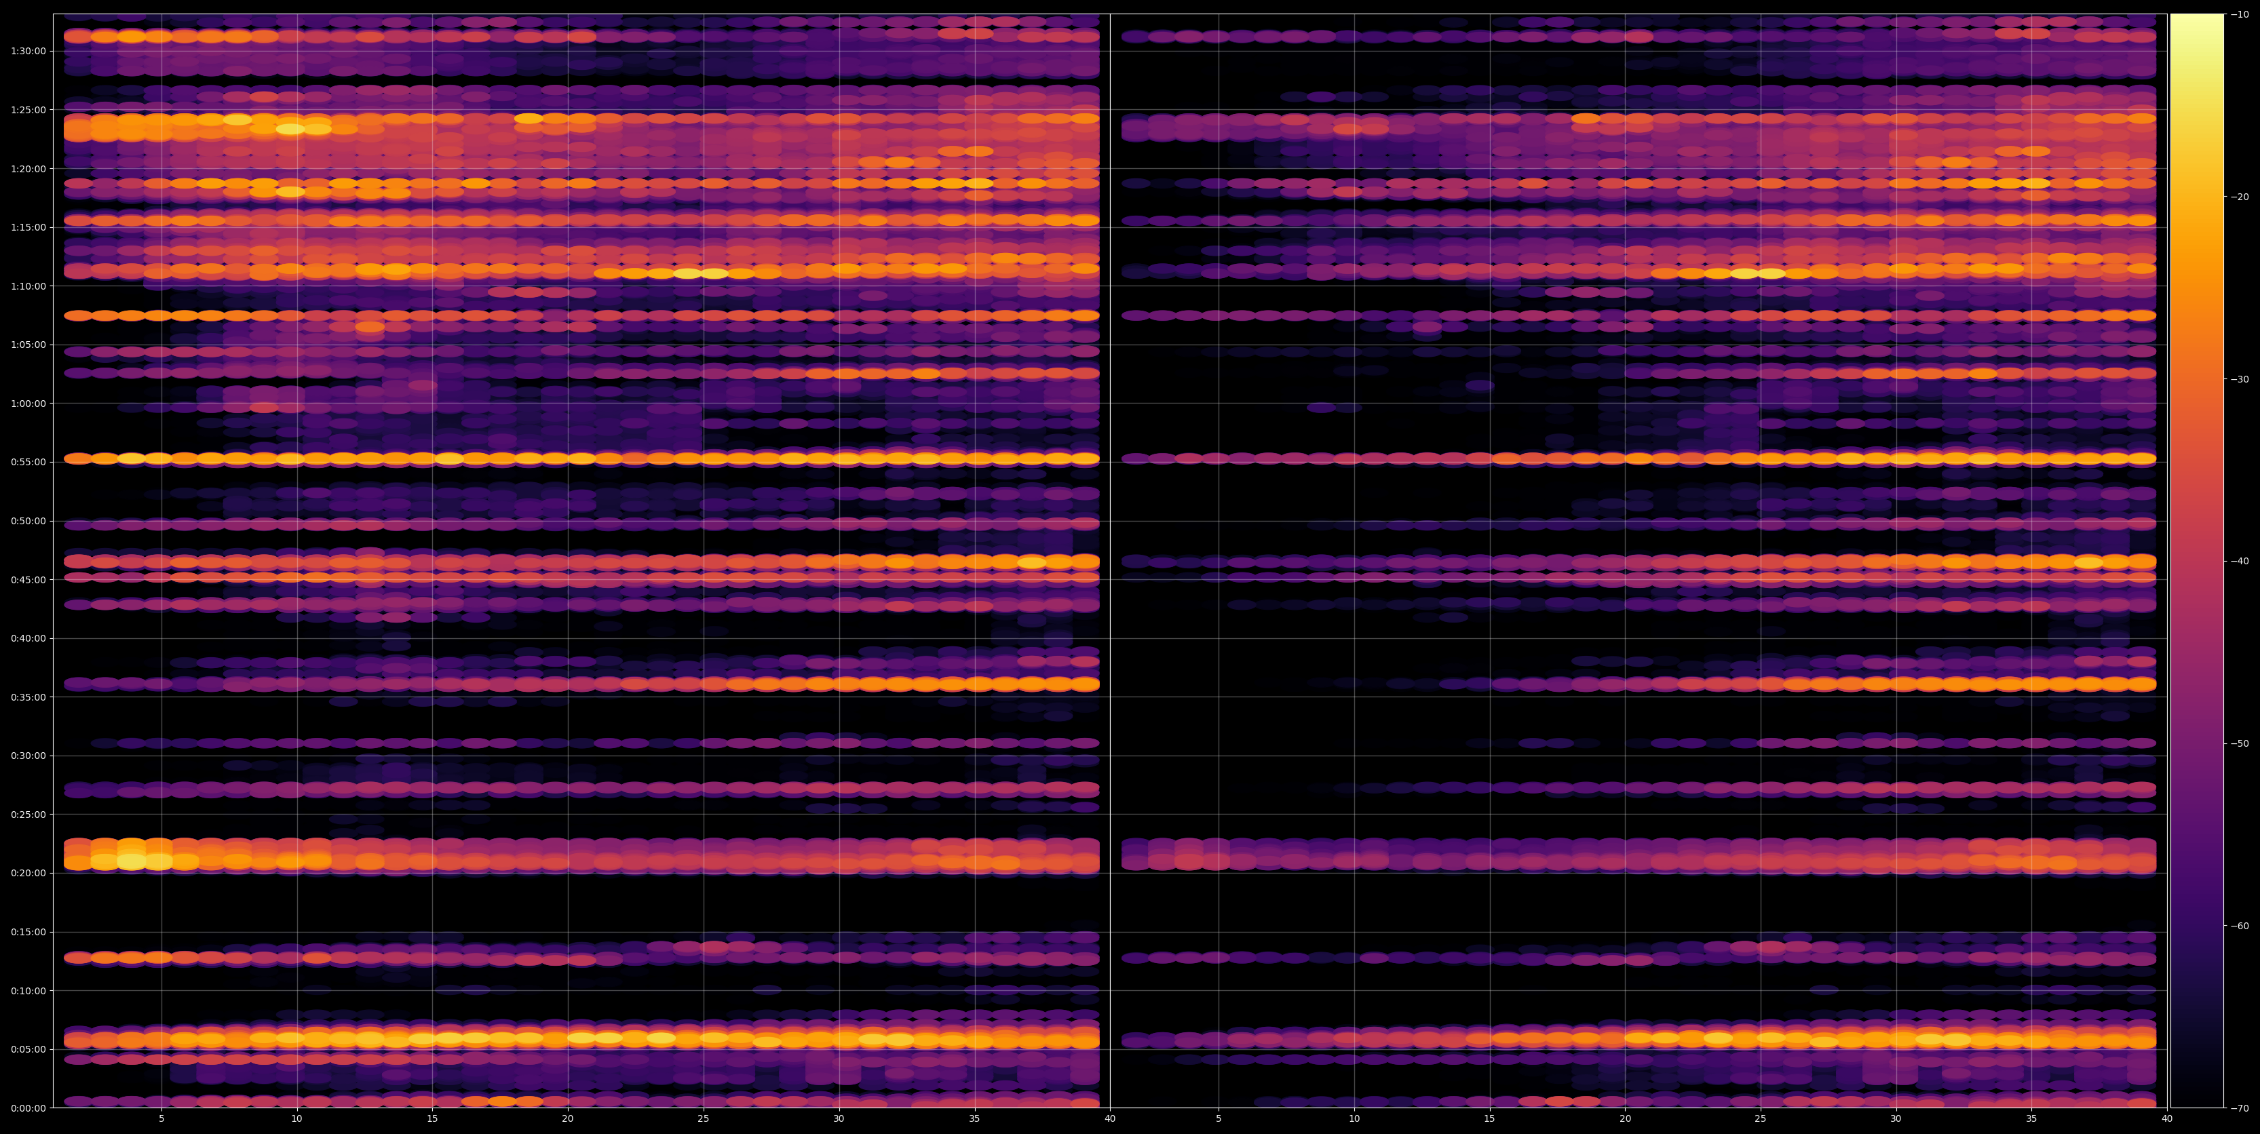Select the 1:25:00 y-axis time label

tap(28, 109)
